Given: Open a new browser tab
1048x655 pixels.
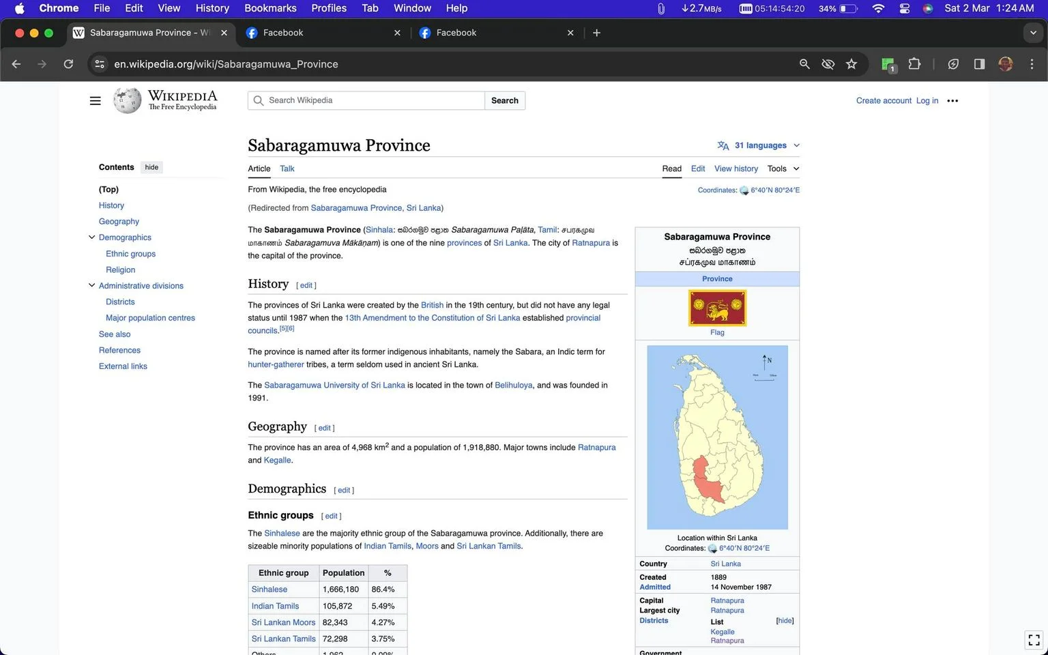Looking at the screenshot, I should click(596, 33).
